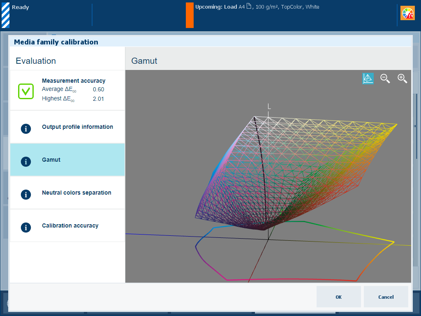Cancel the media family calibration
Image resolution: width=421 pixels, height=316 pixels.
(x=386, y=297)
